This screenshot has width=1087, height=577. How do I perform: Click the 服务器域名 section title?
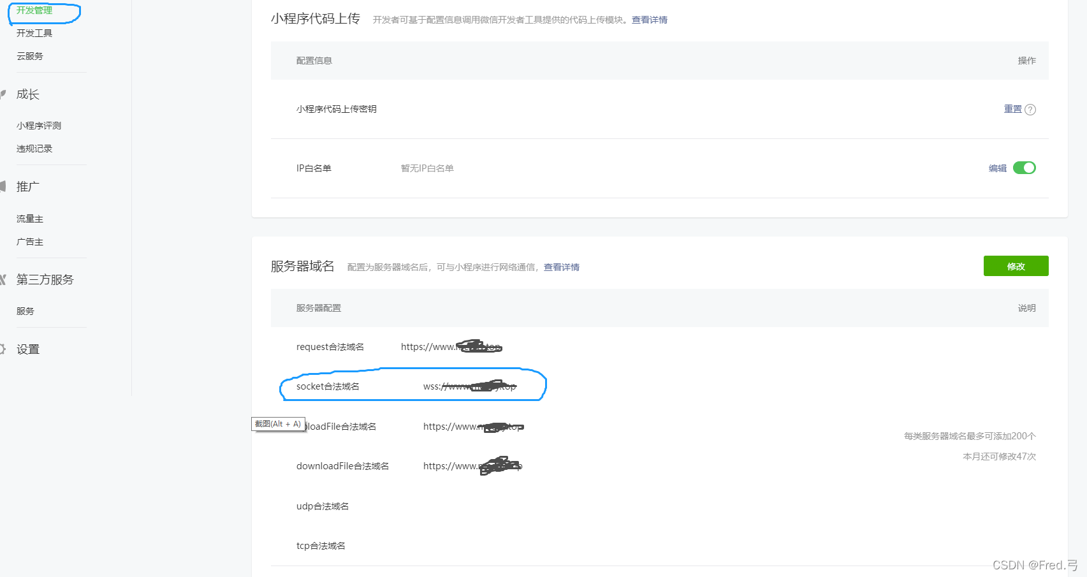pos(303,267)
